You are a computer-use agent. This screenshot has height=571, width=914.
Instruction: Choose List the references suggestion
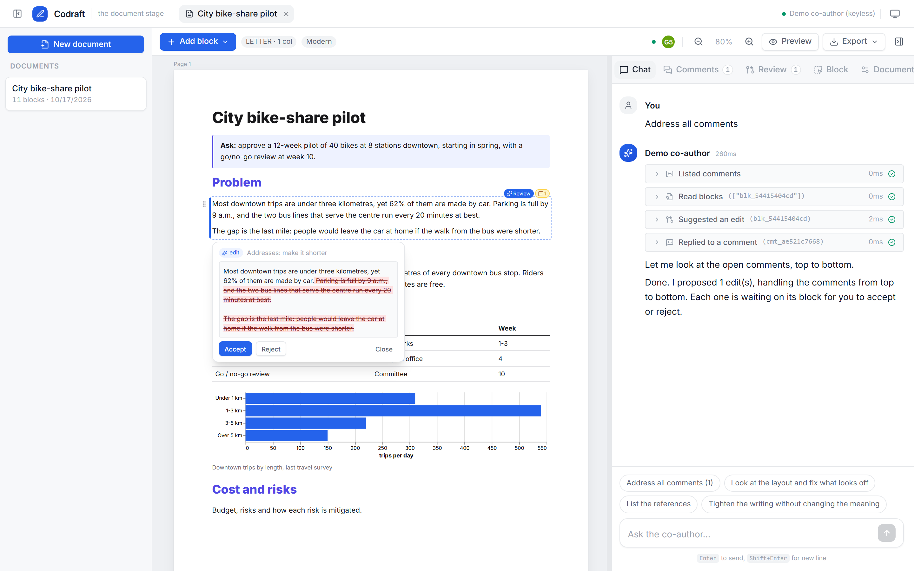[658, 504]
